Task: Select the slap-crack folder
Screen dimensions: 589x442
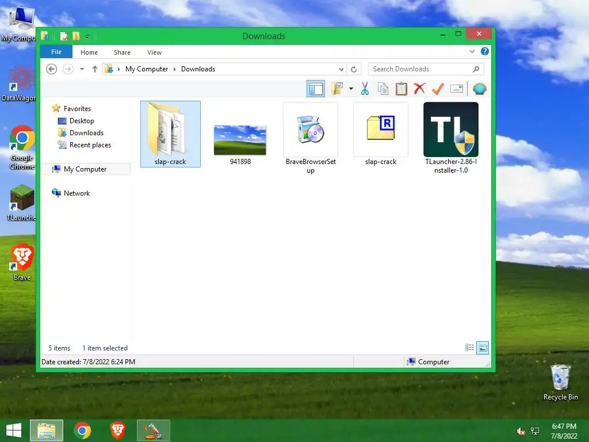Action: (x=170, y=134)
